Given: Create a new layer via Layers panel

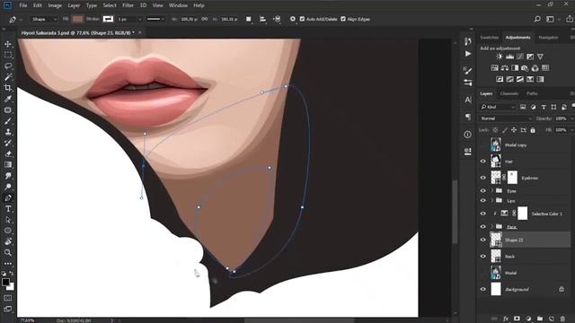Looking at the screenshot, I should coord(551,319).
